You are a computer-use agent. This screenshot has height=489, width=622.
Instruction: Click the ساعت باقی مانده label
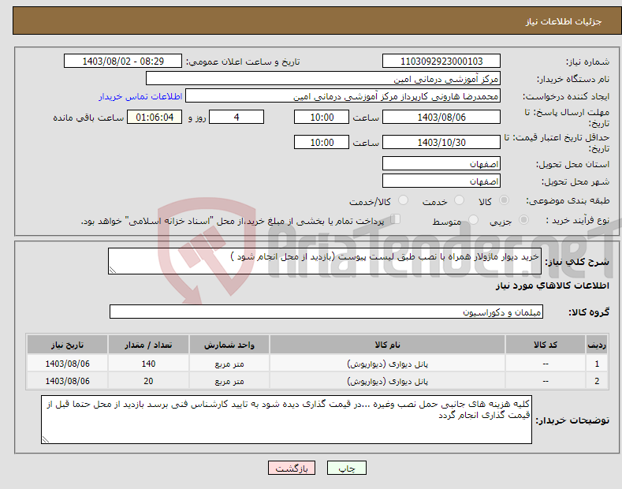(89, 118)
